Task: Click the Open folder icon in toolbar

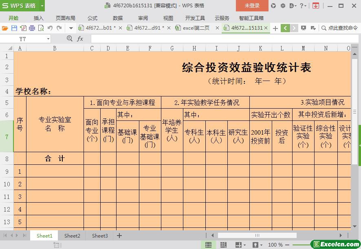Action: [5, 28]
